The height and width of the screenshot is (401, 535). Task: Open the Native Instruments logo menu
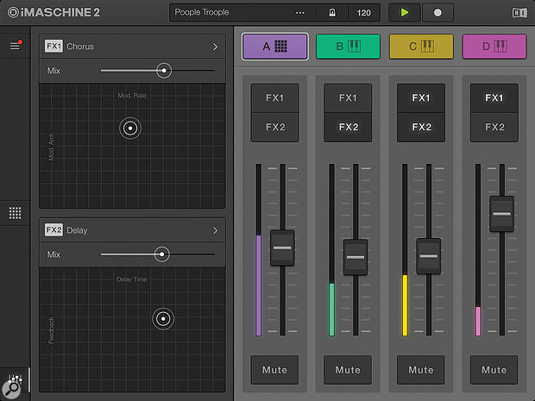point(519,13)
